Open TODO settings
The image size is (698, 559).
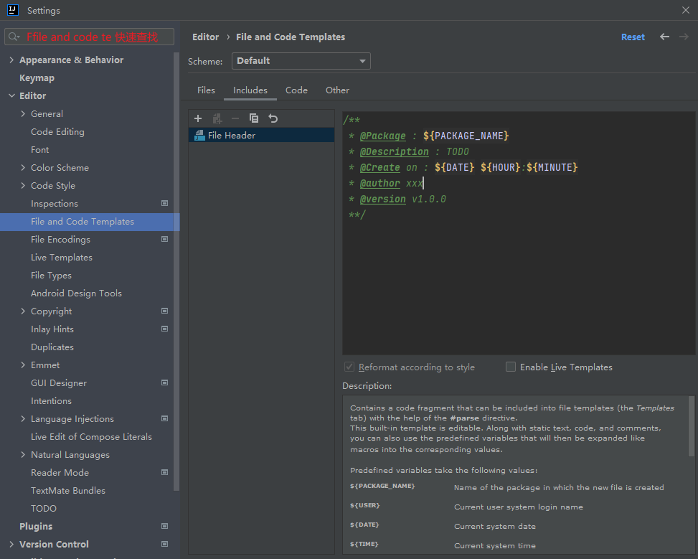44,508
